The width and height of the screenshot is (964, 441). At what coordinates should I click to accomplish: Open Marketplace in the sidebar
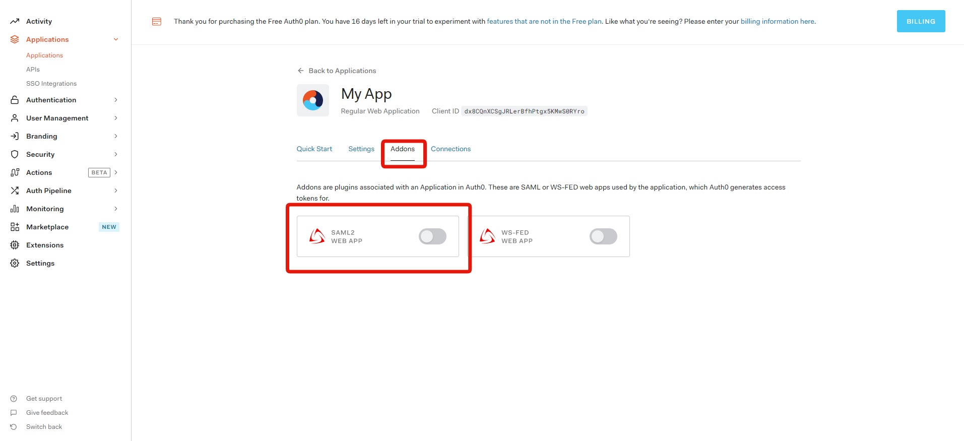pos(47,227)
